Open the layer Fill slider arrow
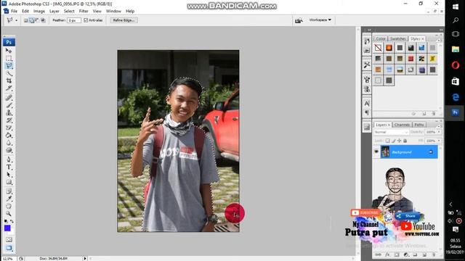Image resolution: width=465 pixels, height=261 pixels. (x=439, y=141)
